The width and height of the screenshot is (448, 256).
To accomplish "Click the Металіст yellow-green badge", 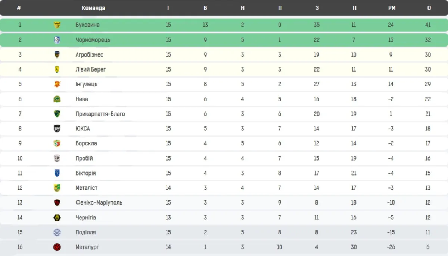I will coord(57,188).
